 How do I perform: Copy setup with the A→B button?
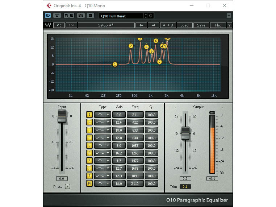click(x=168, y=25)
